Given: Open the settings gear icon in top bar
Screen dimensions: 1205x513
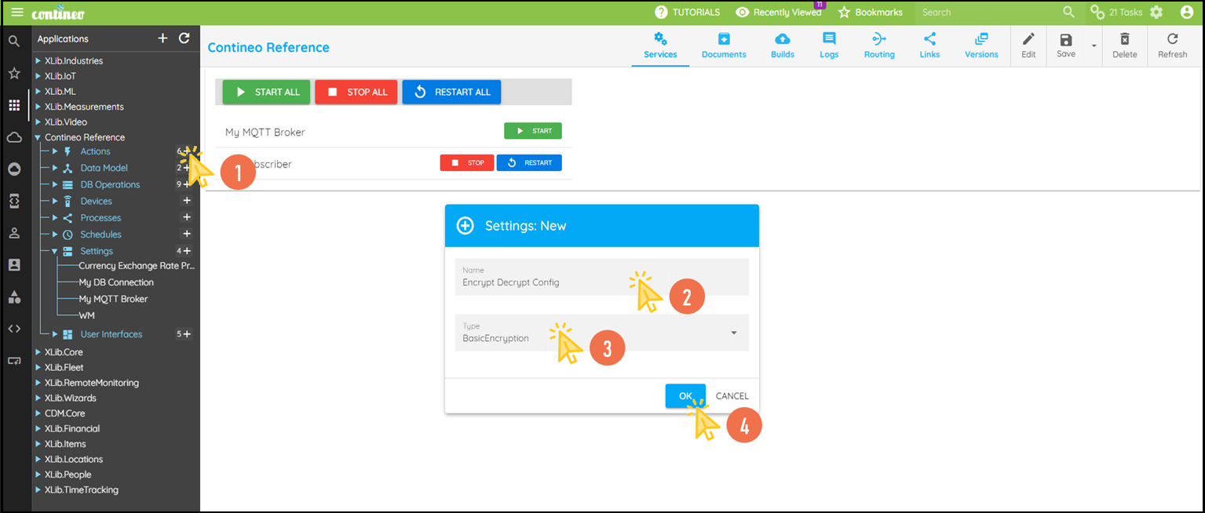Looking at the screenshot, I should point(1156,13).
